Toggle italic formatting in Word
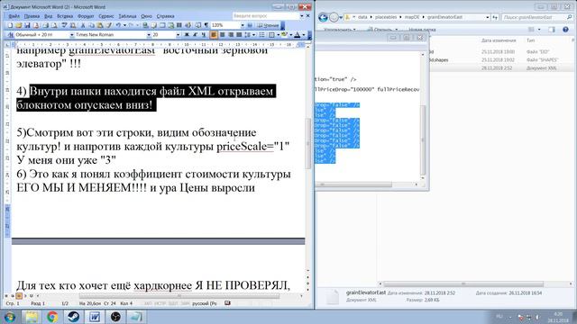Screen dimensions: 577x324 point(195,35)
